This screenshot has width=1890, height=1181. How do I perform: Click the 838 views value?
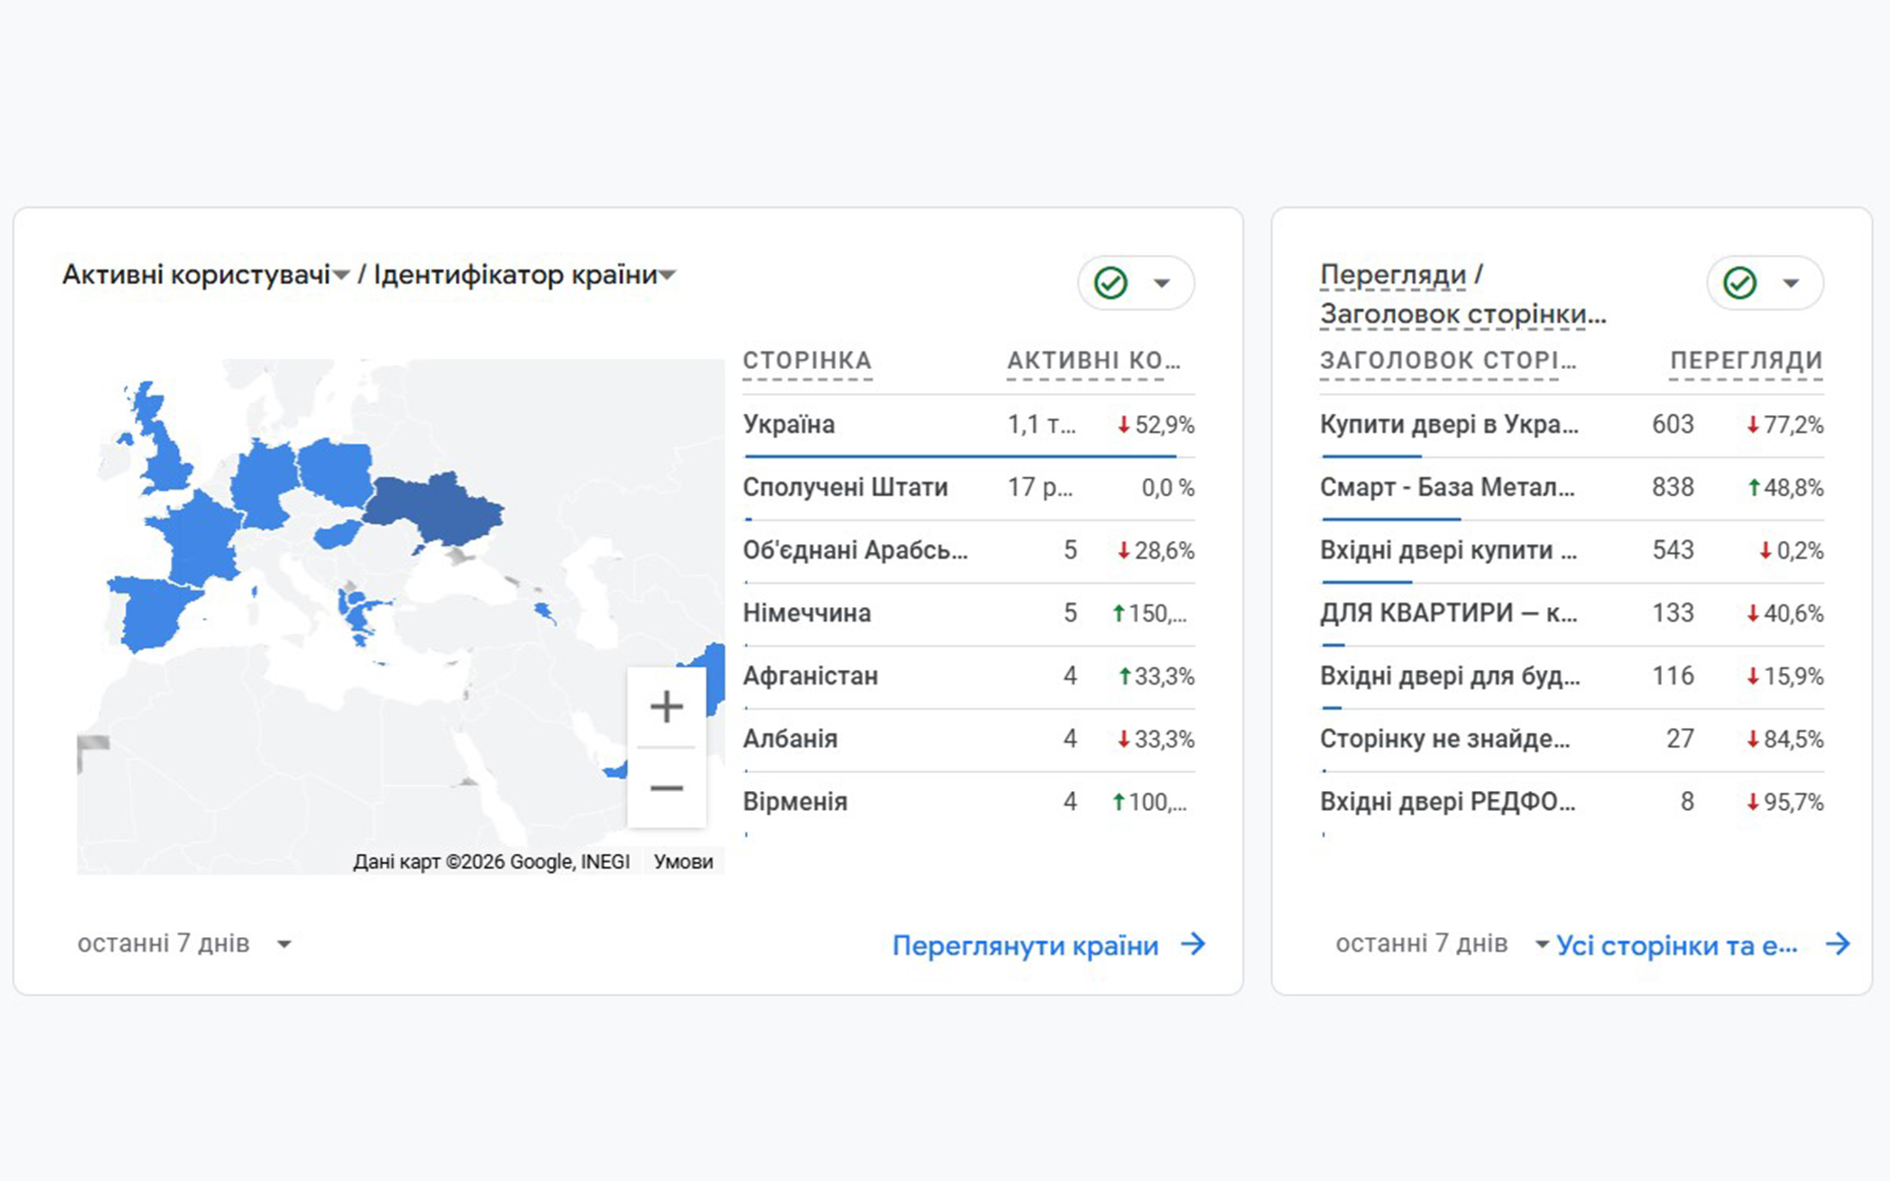click(1673, 488)
